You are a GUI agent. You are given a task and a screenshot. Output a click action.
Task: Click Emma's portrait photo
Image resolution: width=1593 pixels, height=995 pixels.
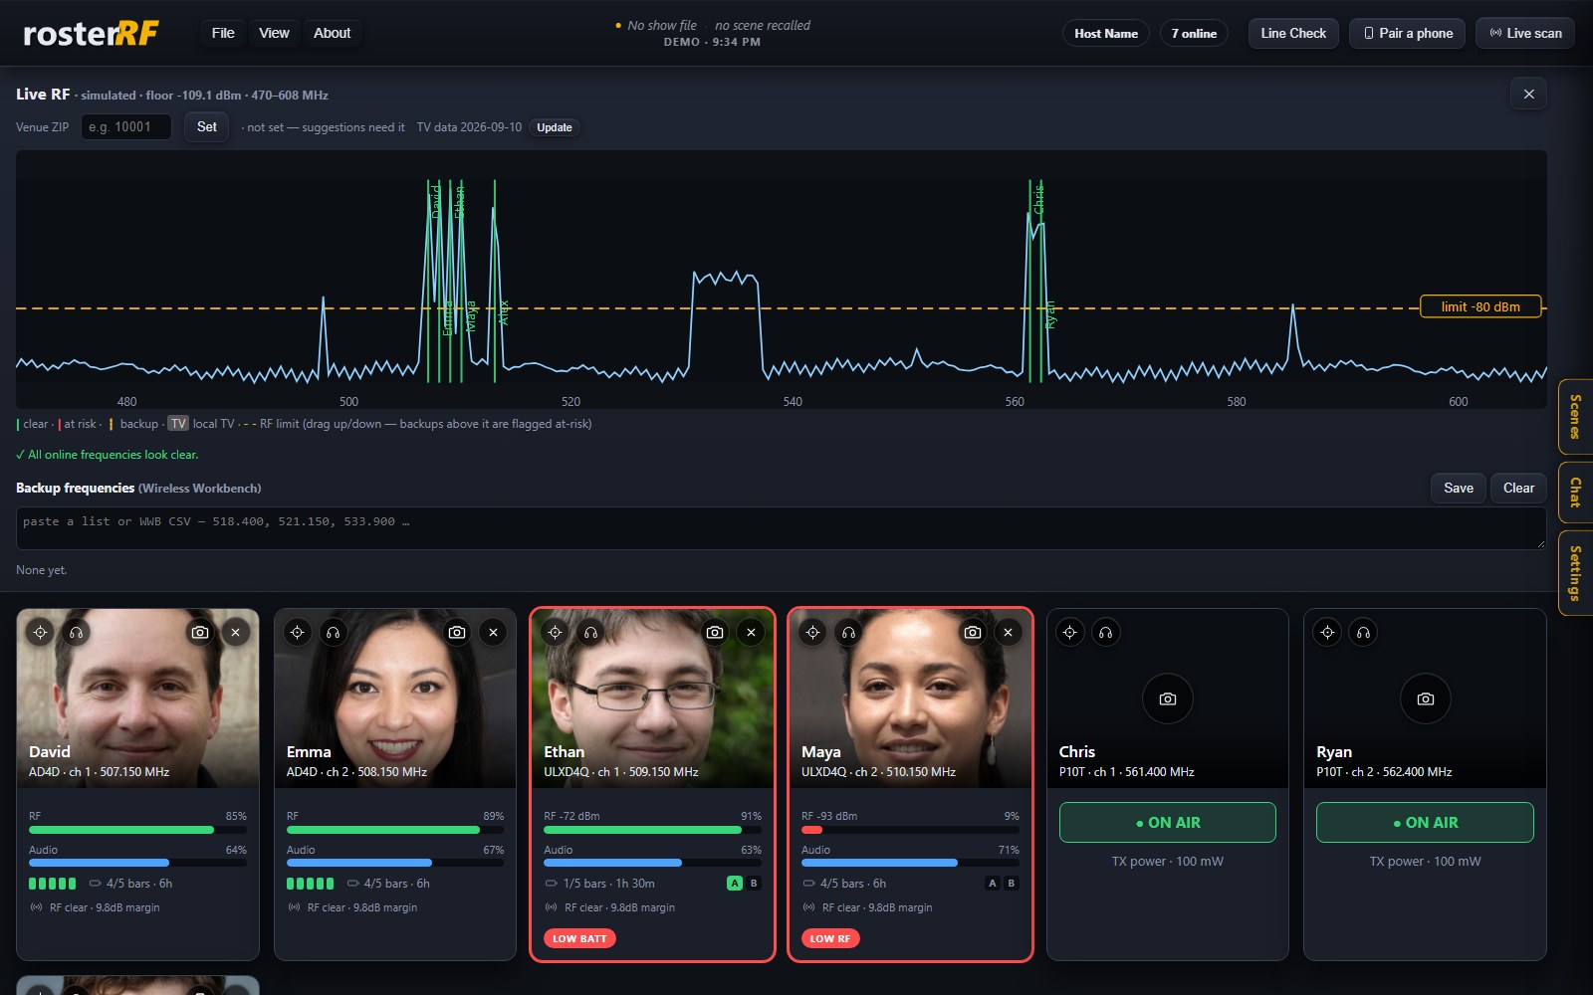[x=395, y=698]
